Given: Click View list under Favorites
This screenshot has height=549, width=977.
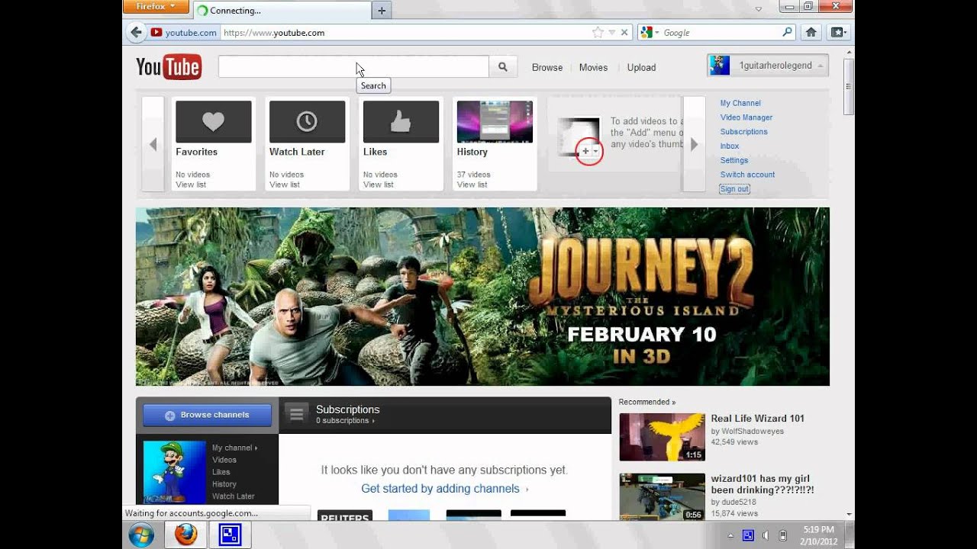Looking at the screenshot, I should pos(191,185).
